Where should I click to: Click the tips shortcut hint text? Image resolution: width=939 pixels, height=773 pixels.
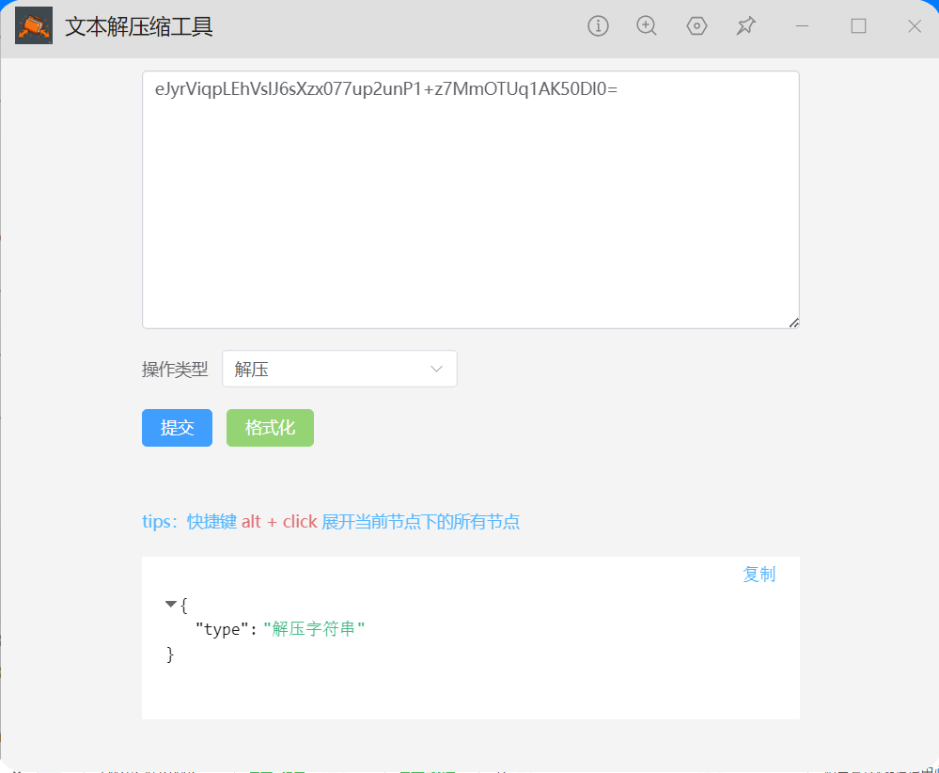point(331,522)
